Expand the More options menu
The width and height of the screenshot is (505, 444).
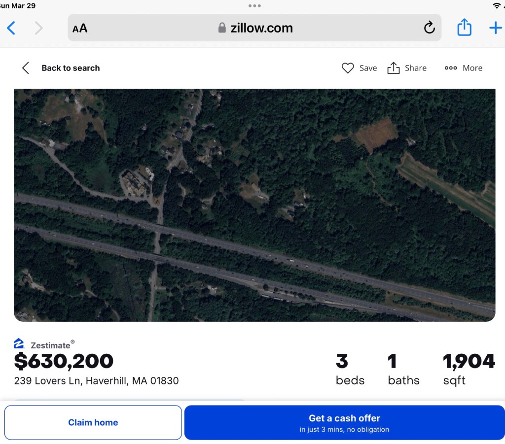point(463,68)
